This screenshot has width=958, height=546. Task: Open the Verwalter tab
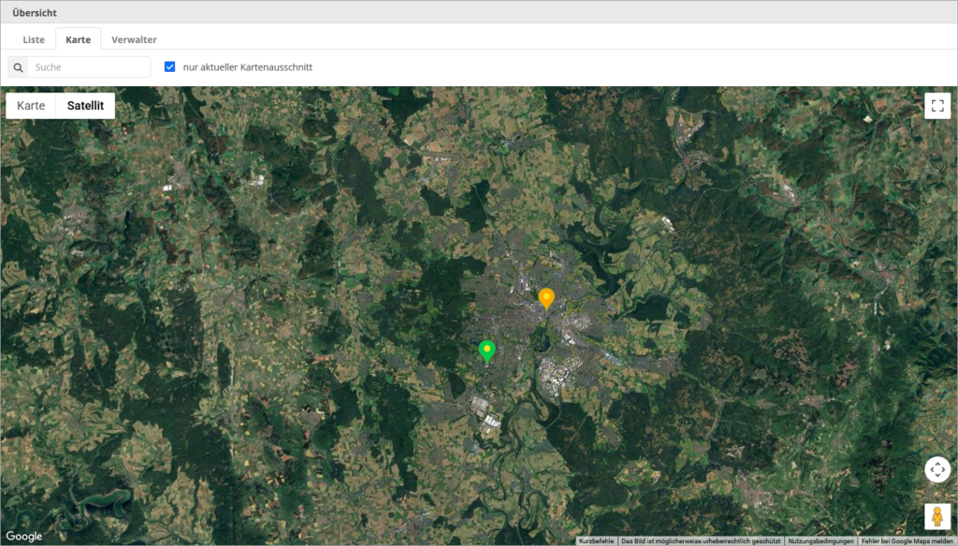[x=134, y=39]
